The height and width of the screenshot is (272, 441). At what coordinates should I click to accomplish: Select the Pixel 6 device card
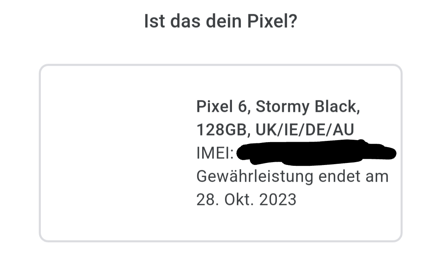click(220, 153)
